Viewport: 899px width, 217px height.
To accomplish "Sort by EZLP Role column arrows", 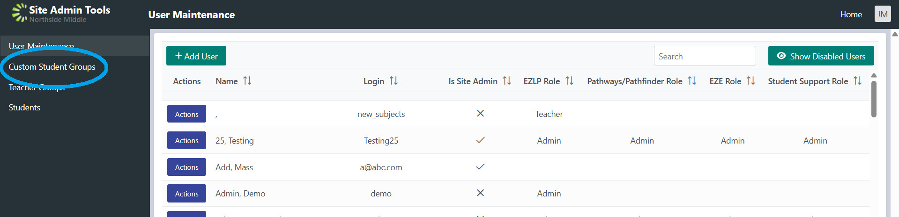I will pyautogui.click(x=569, y=81).
